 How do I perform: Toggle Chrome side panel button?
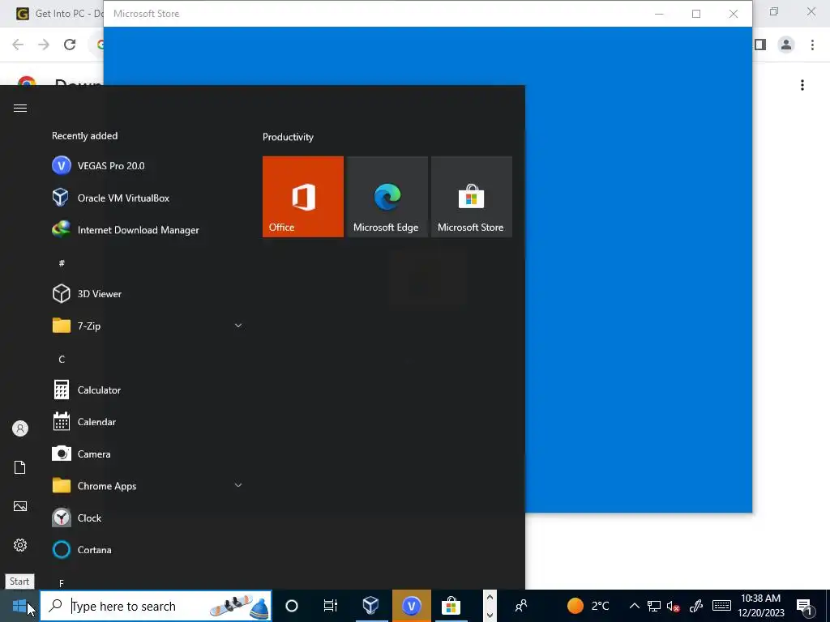coord(760,45)
